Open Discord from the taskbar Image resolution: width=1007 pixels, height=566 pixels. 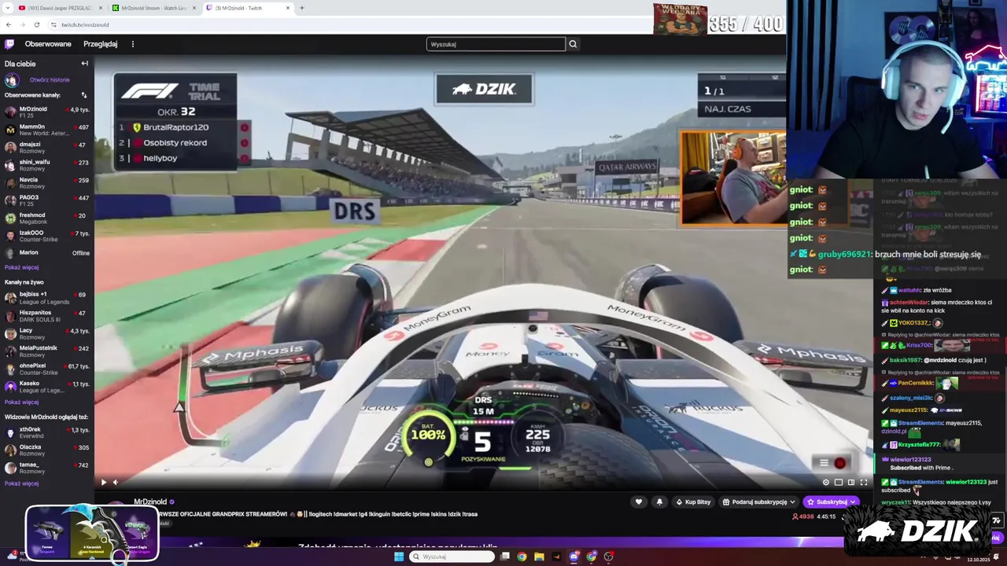pyautogui.click(x=574, y=557)
